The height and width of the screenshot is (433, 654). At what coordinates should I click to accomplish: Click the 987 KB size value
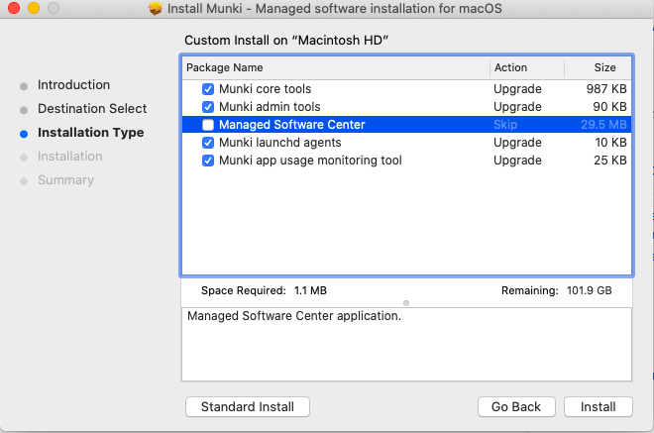(606, 89)
